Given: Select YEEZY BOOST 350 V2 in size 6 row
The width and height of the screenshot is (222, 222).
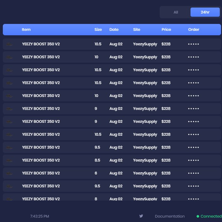Looking at the screenshot, I should 41,173.
